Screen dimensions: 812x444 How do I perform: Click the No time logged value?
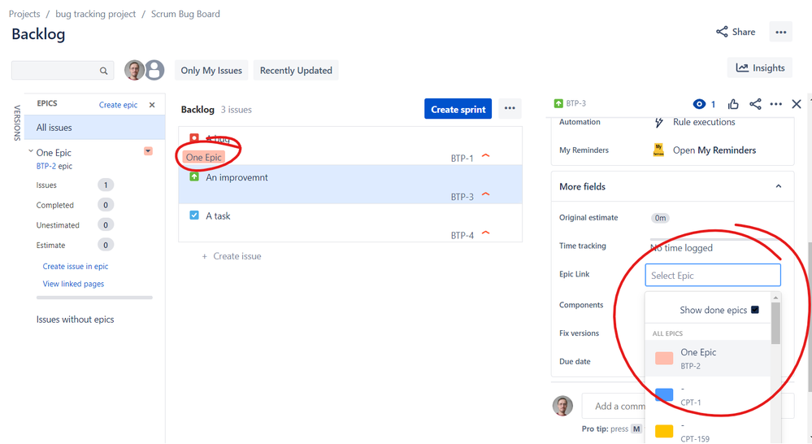[x=681, y=248]
